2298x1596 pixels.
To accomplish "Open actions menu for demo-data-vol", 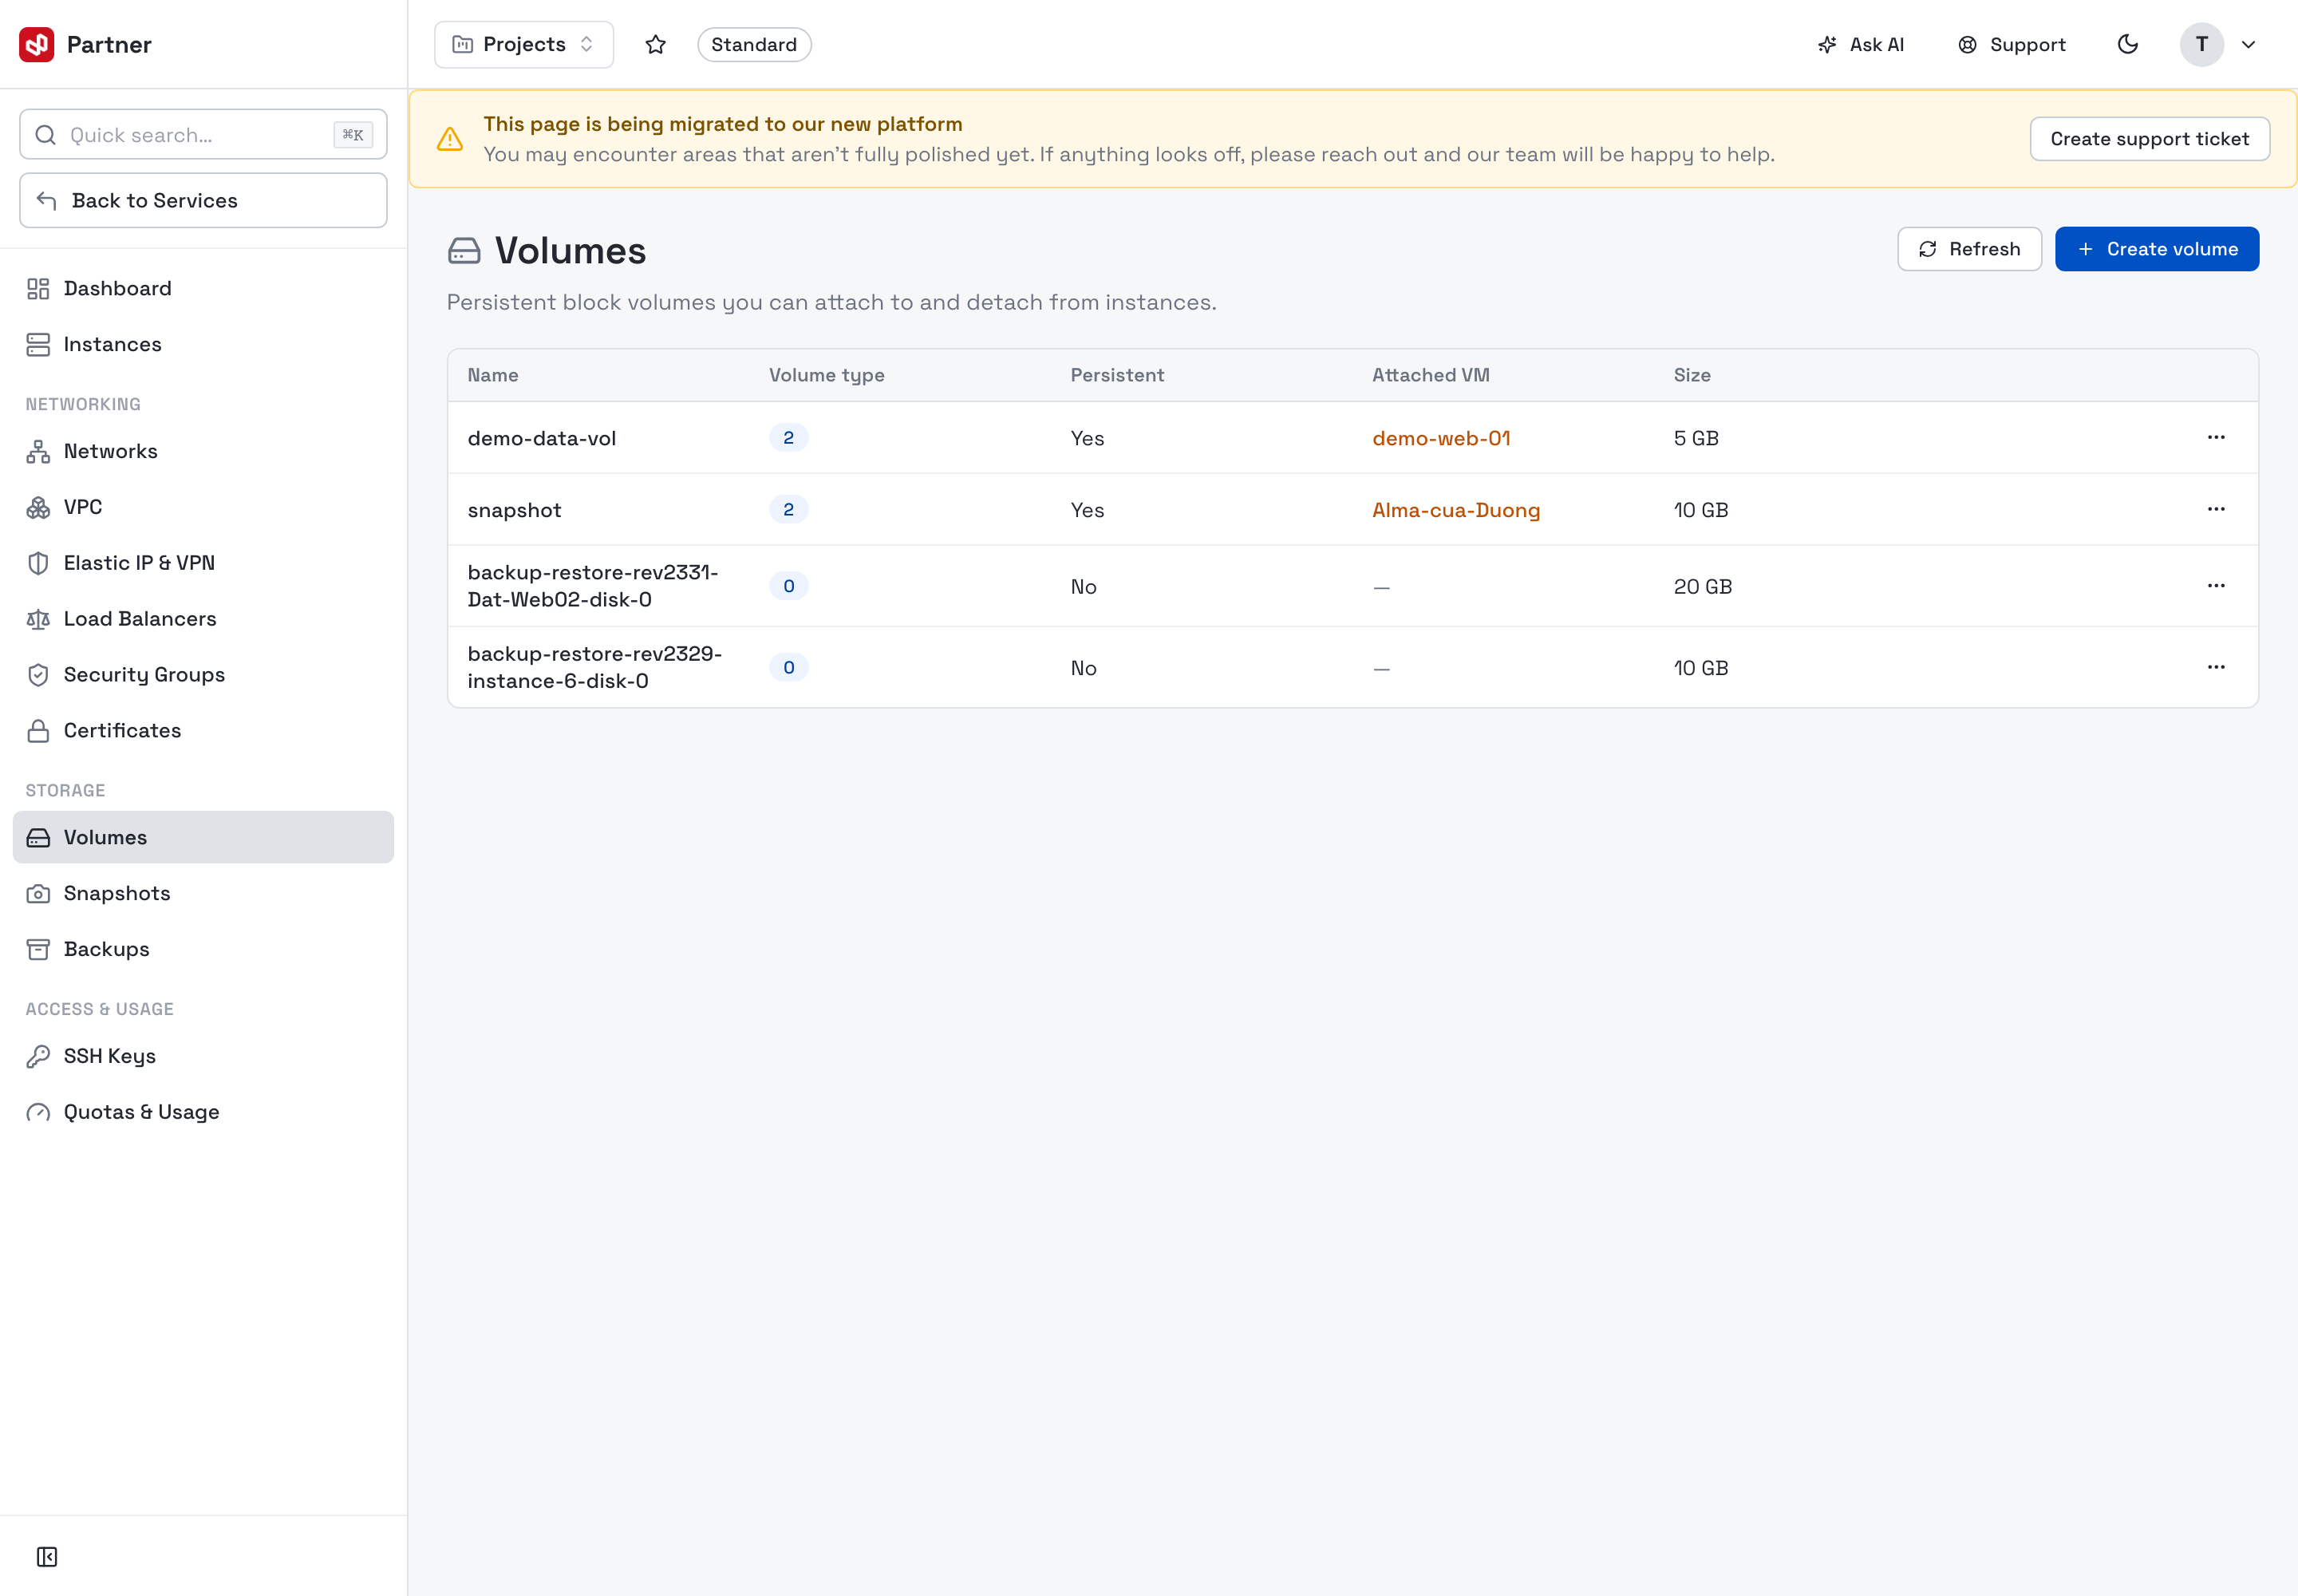I will point(2216,437).
